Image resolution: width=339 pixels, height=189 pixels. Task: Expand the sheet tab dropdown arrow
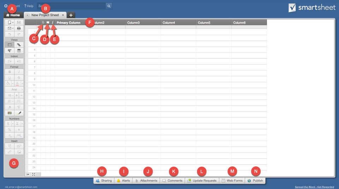(x=28, y=15)
